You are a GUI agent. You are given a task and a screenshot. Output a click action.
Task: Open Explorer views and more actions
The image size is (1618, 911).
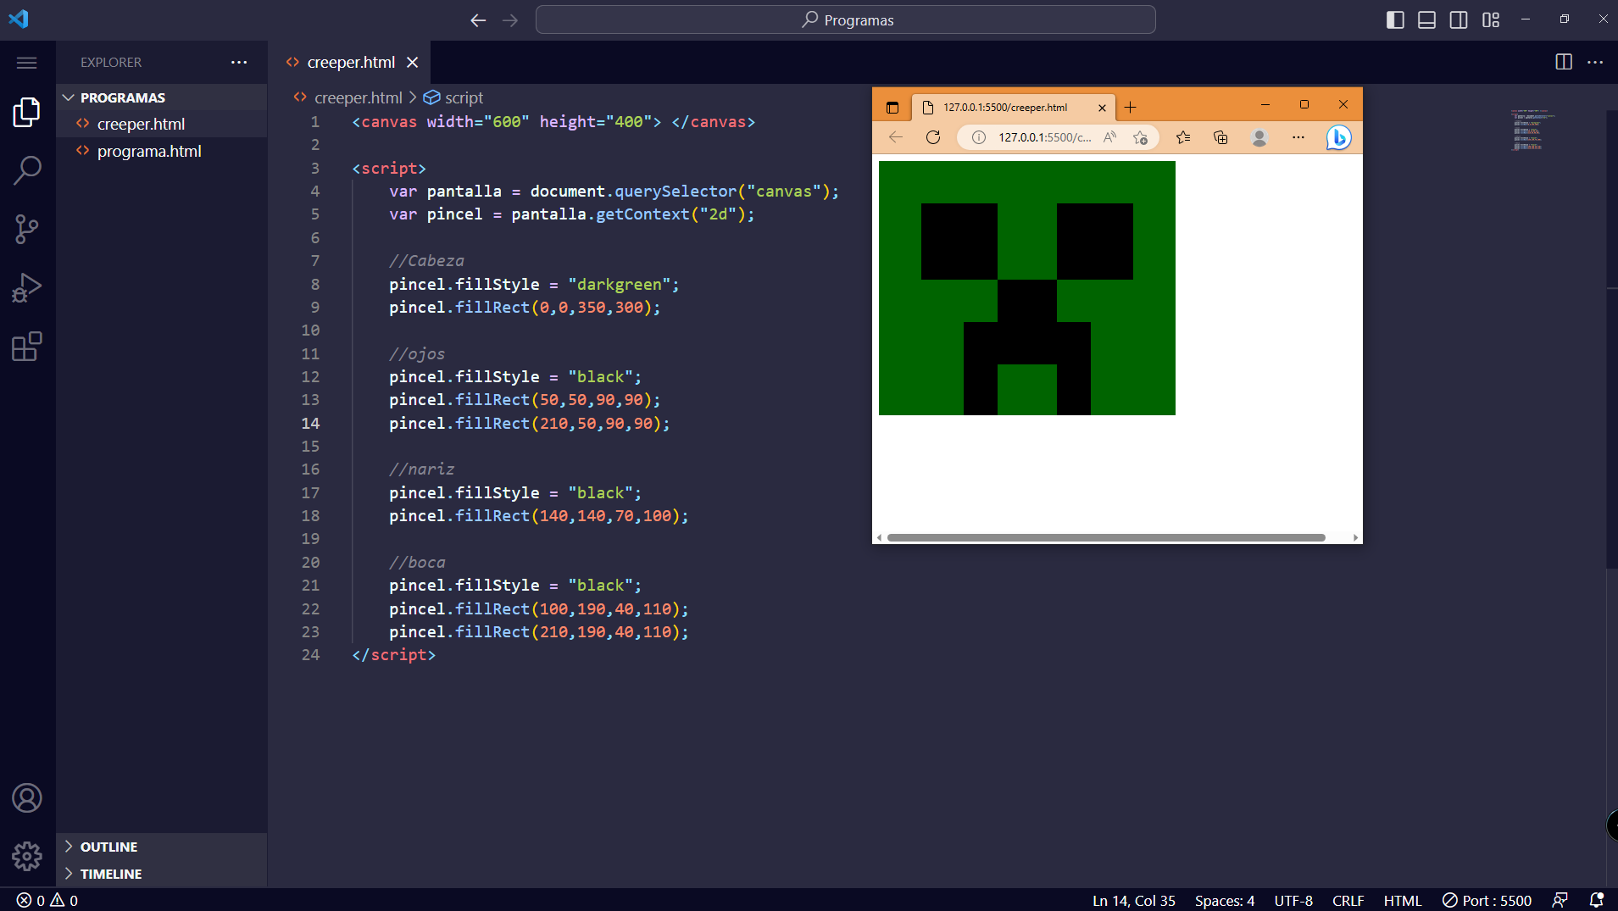tap(239, 62)
